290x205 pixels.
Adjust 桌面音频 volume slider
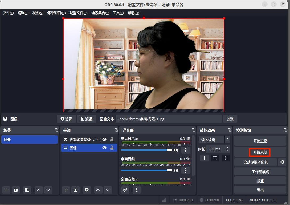click(x=146, y=171)
